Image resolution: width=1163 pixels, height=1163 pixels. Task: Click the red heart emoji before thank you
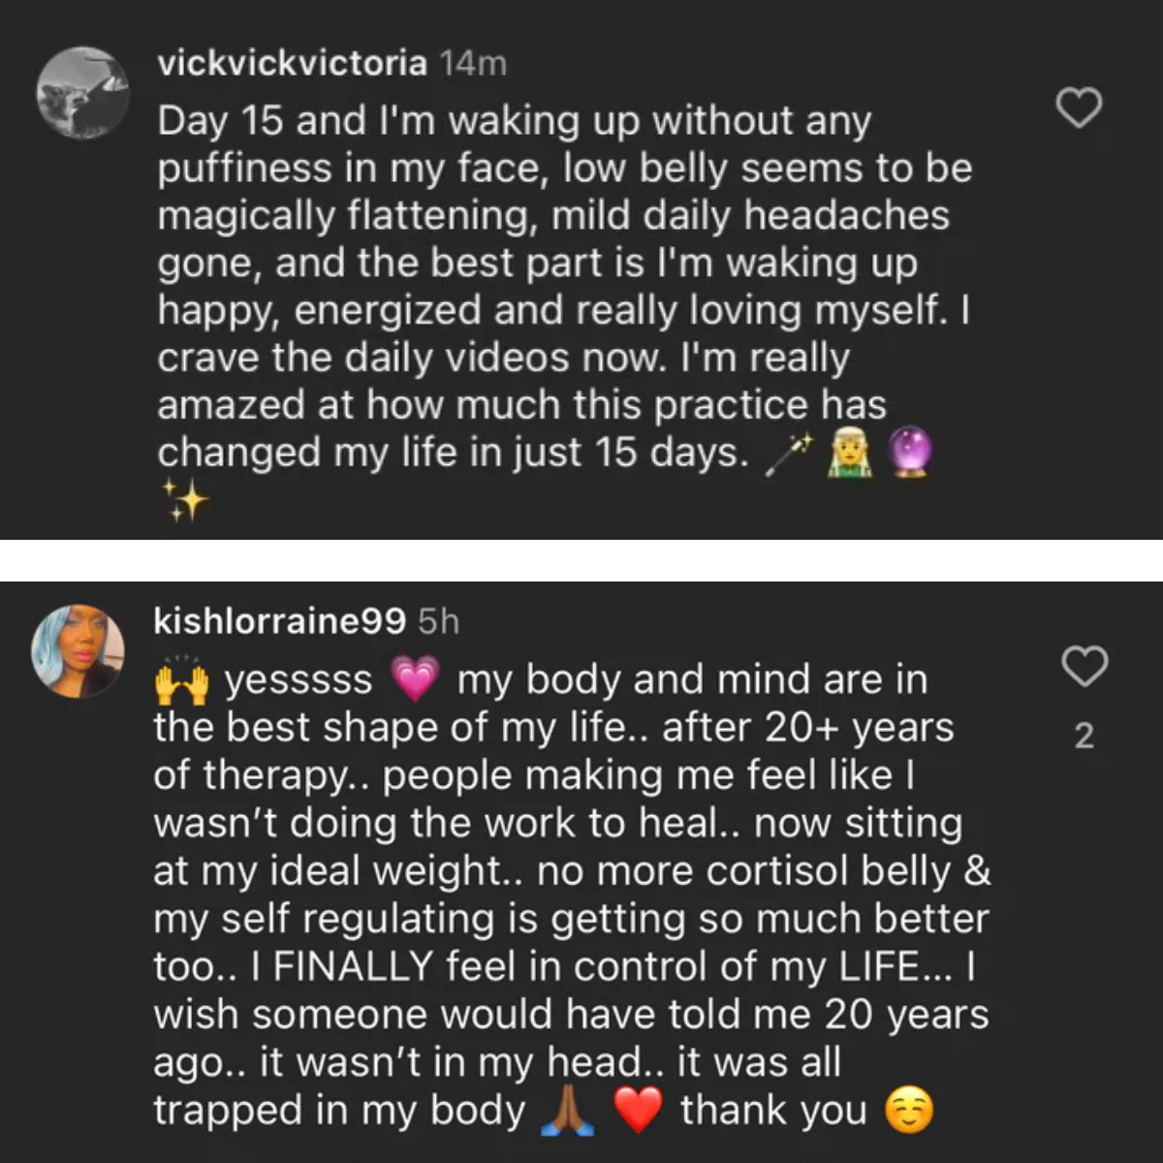(637, 1111)
